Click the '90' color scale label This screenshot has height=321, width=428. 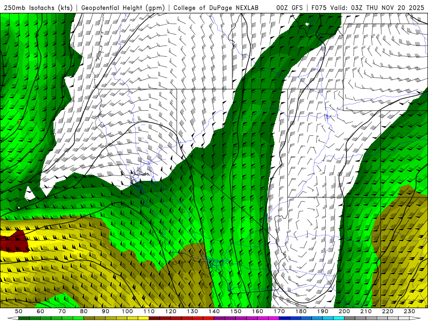pos(105,311)
